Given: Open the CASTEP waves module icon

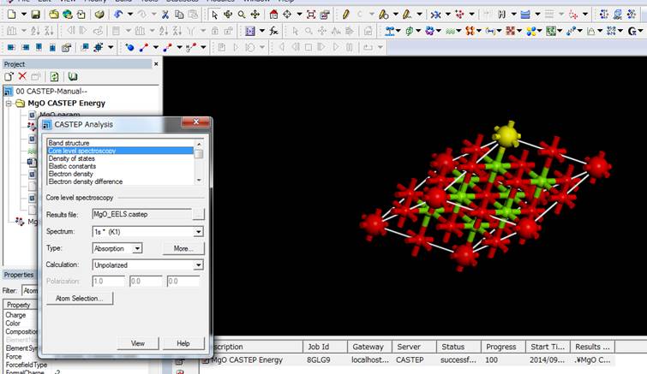Looking at the screenshot, I should [450, 31].
